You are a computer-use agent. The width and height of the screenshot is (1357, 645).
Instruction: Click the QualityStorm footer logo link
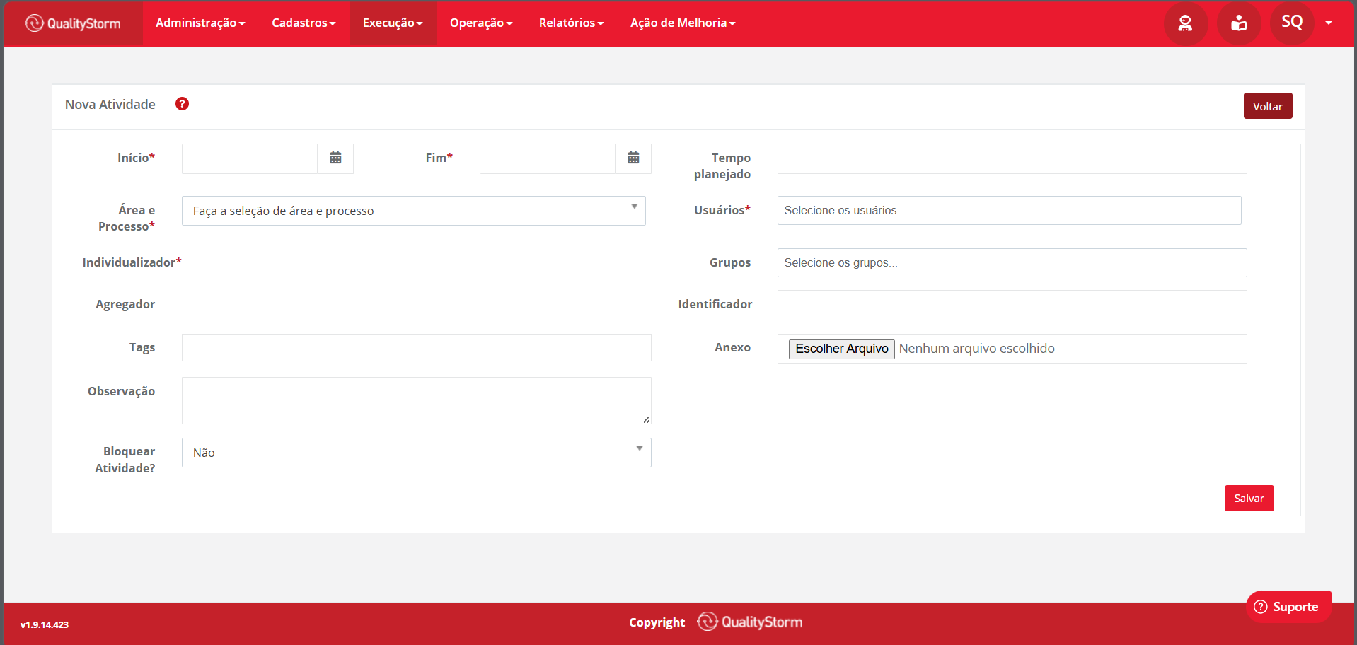(x=750, y=622)
